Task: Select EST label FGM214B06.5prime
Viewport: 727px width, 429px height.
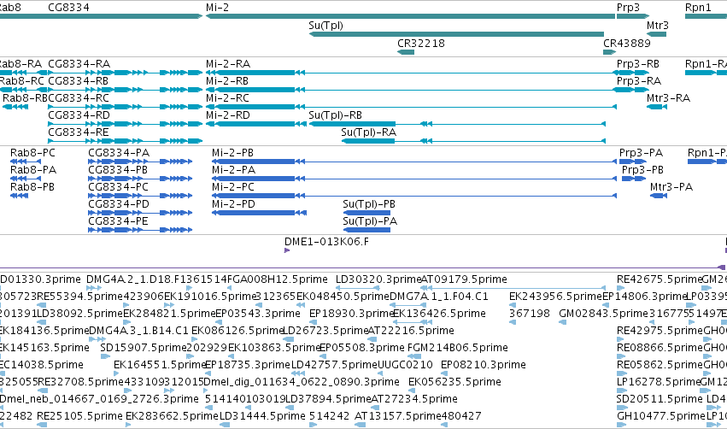Action: (457, 348)
